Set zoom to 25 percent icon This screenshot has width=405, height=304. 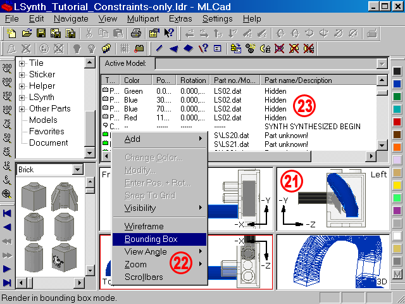[7, 152]
